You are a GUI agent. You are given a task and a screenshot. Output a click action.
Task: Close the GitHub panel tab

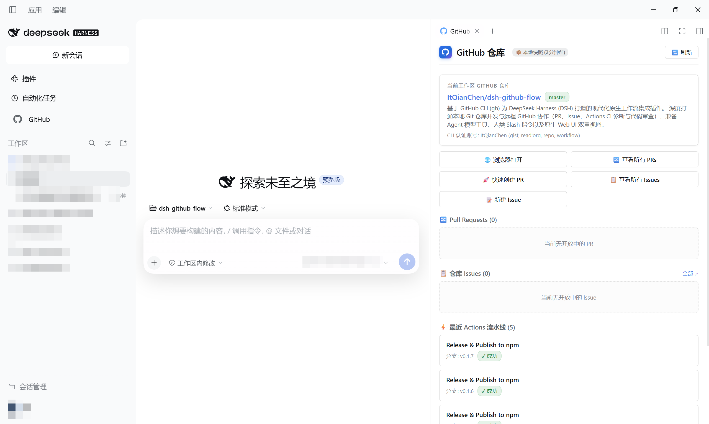(477, 31)
